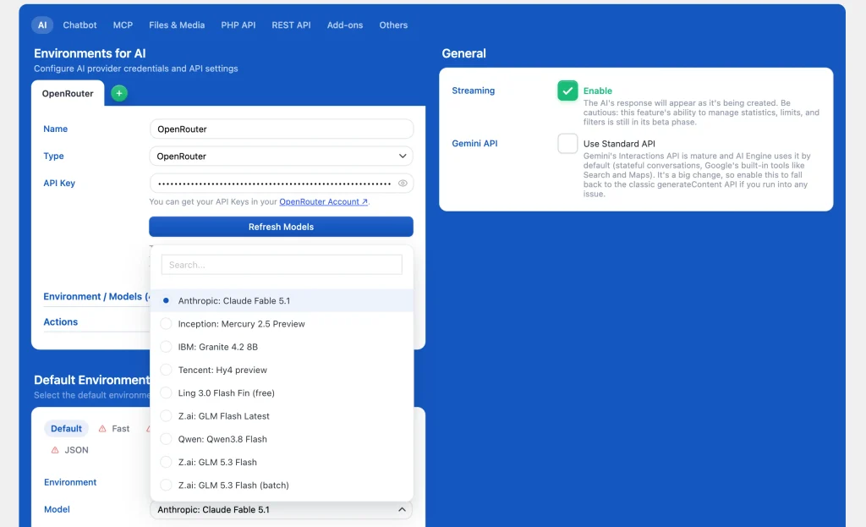Select Inception: Mercury 2.5 Preview model

282,324
